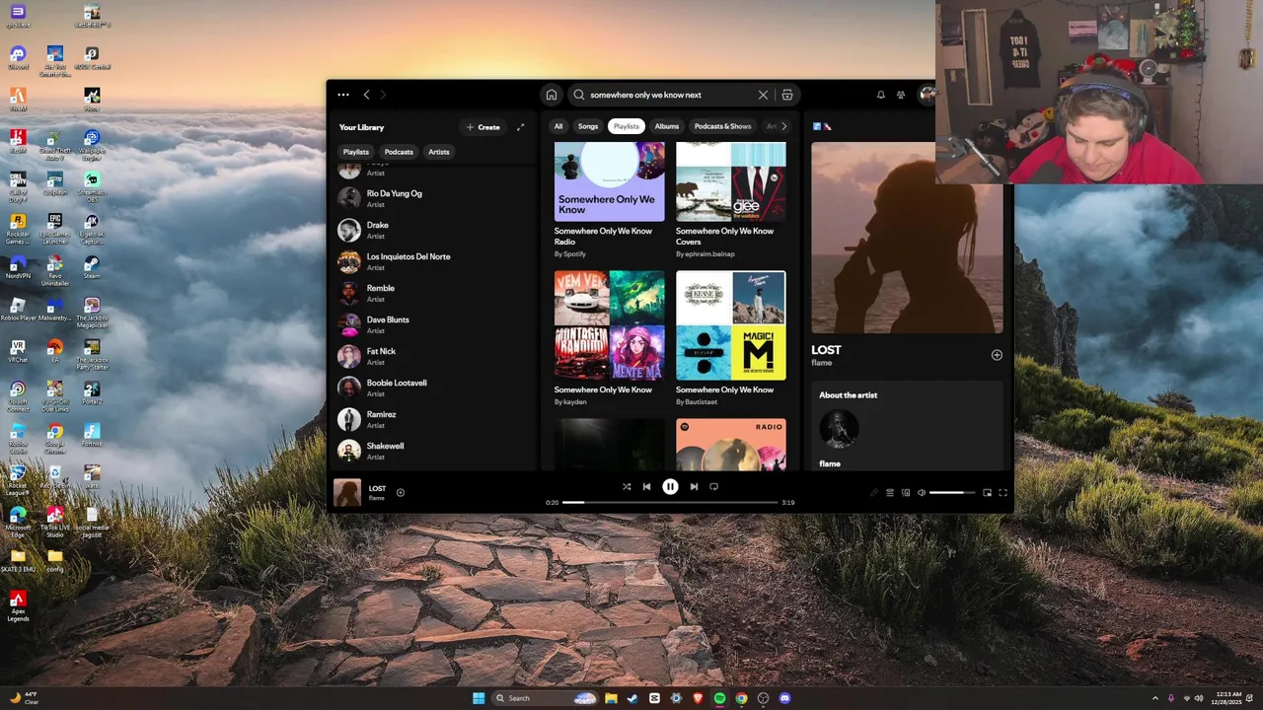Enter Spotify full screen mode
The height and width of the screenshot is (710, 1263).
pos(1003,492)
